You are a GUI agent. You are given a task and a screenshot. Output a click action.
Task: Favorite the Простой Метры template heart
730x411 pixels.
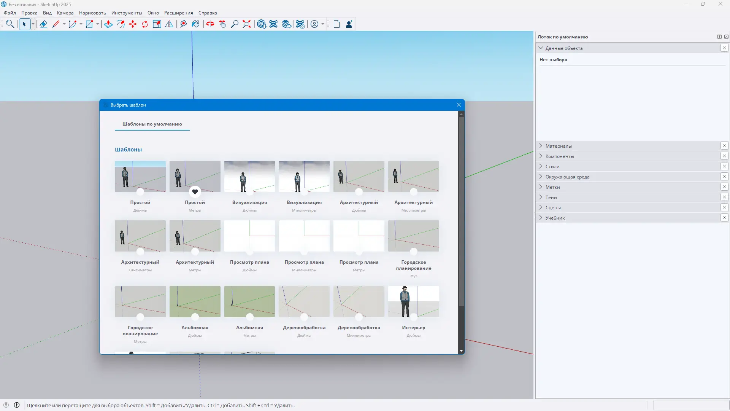tap(195, 192)
